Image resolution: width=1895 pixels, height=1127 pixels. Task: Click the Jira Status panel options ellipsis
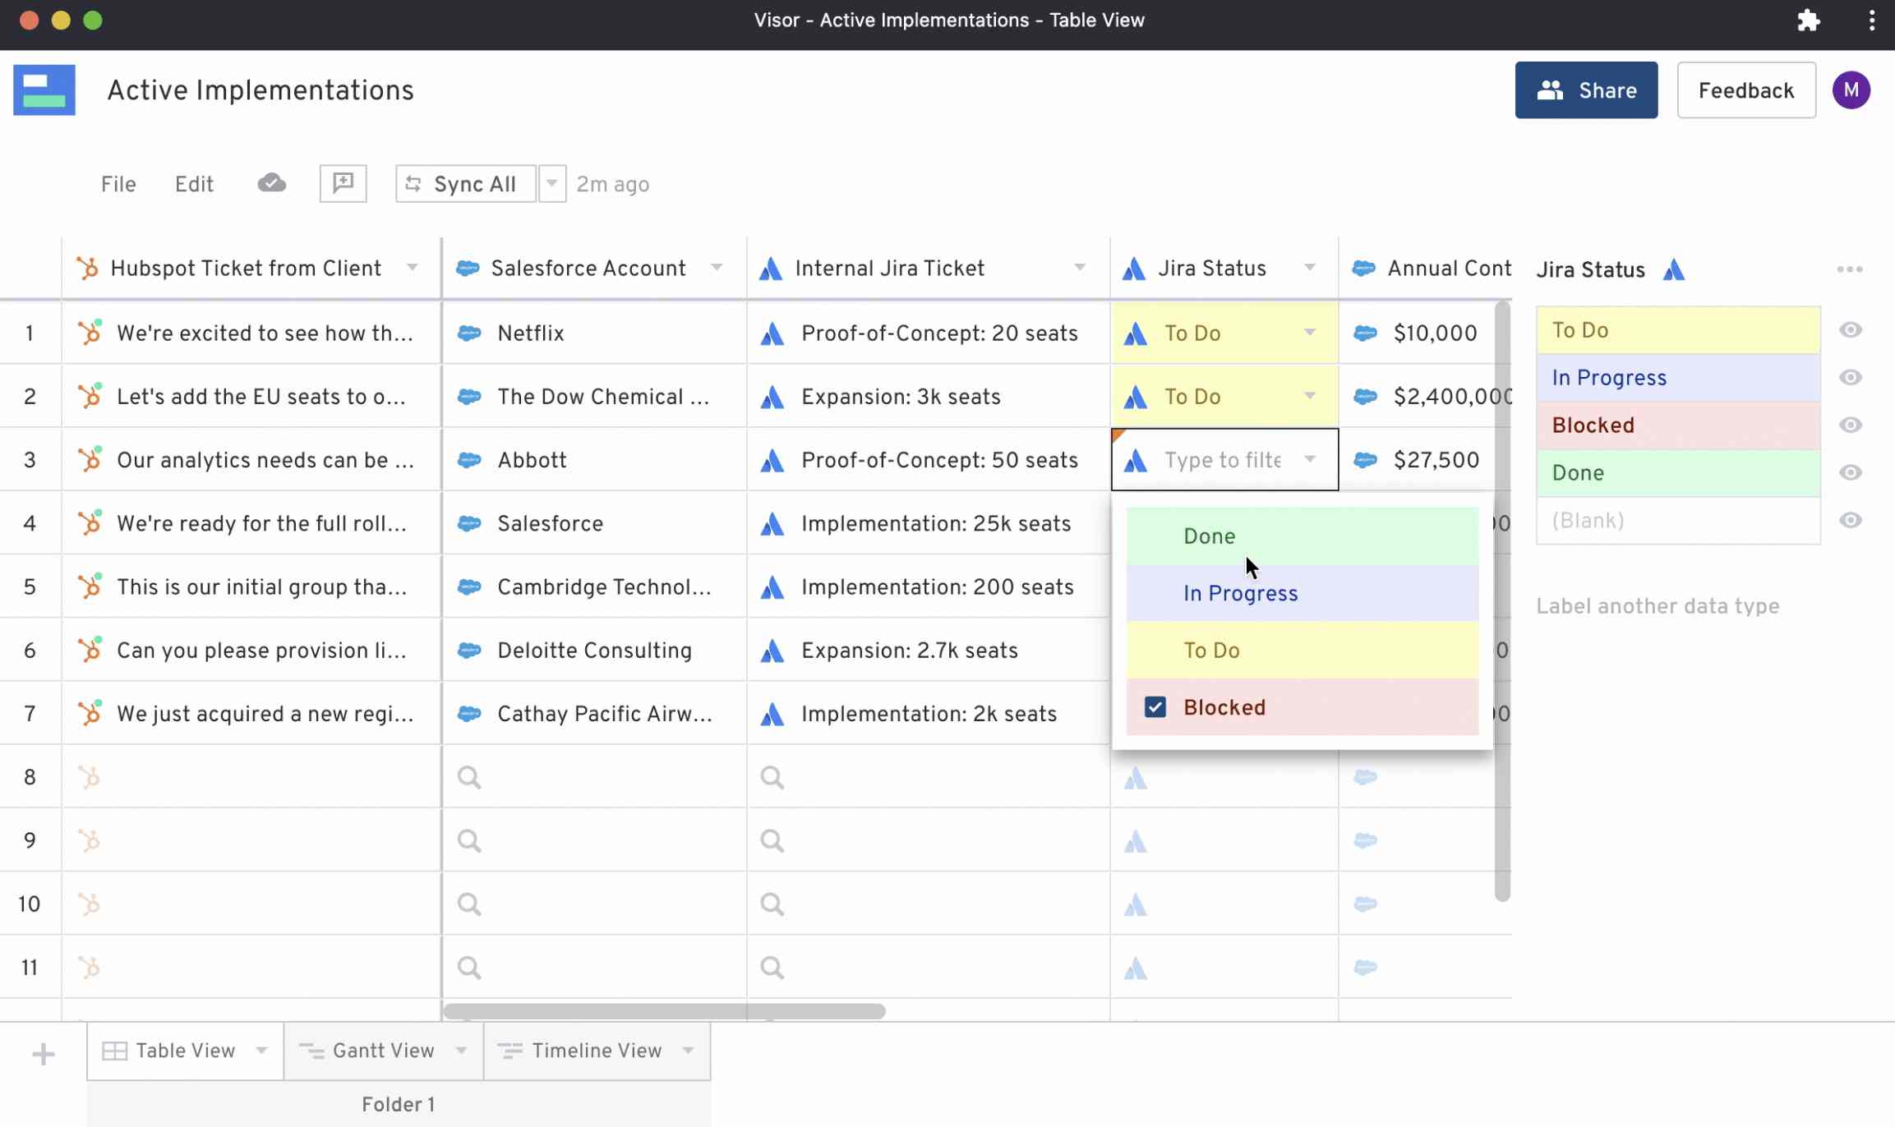click(1850, 269)
